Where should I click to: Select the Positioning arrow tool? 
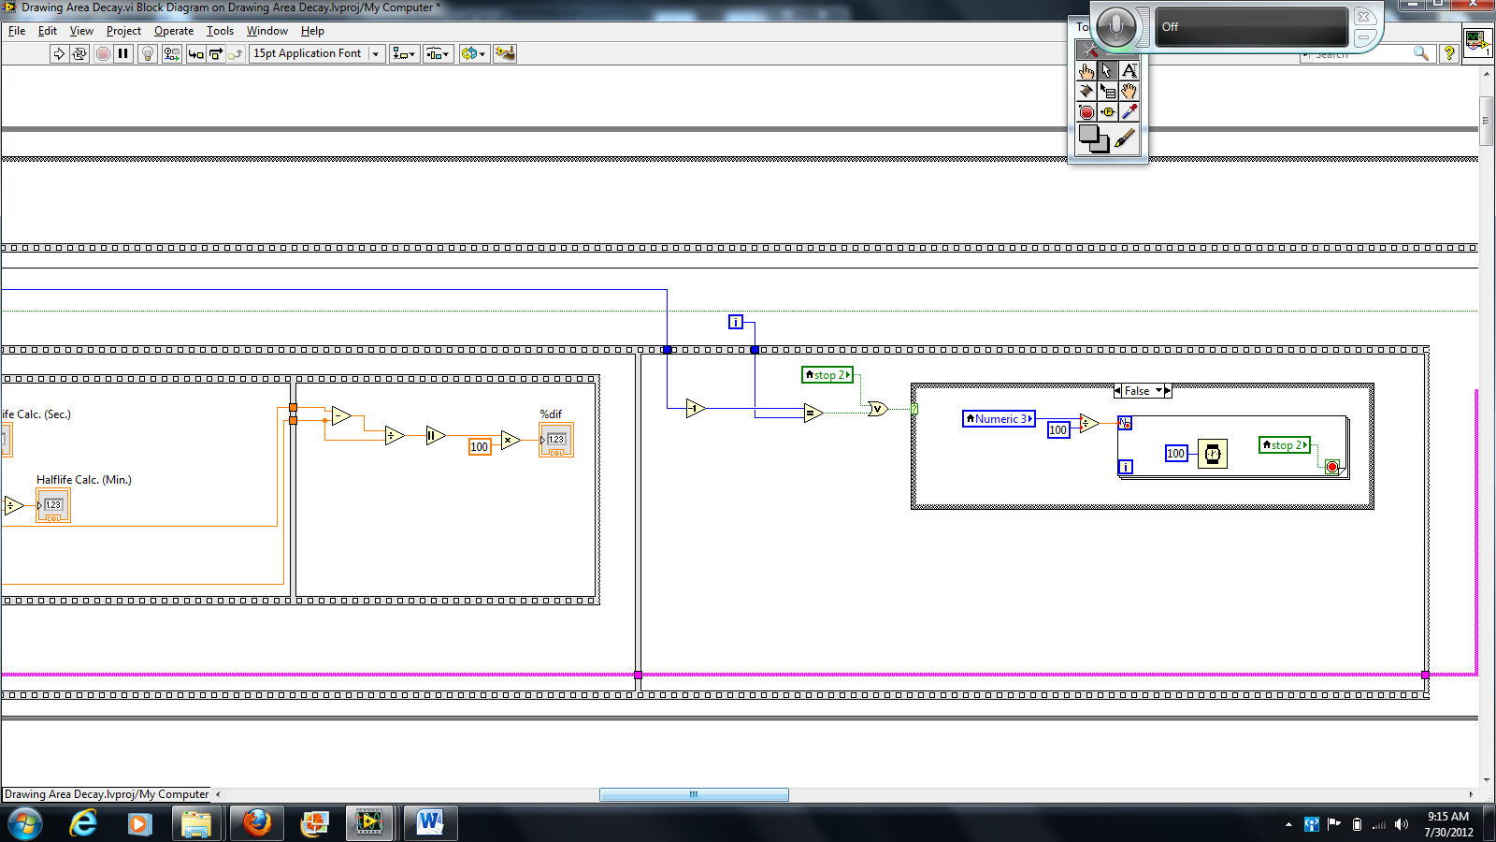pyautogui.click(x=1108, y=71)
